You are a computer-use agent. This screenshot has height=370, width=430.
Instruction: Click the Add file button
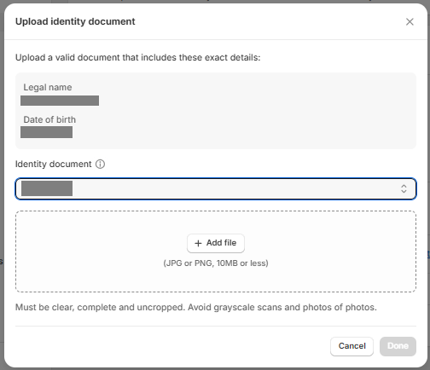click(216, 243)
